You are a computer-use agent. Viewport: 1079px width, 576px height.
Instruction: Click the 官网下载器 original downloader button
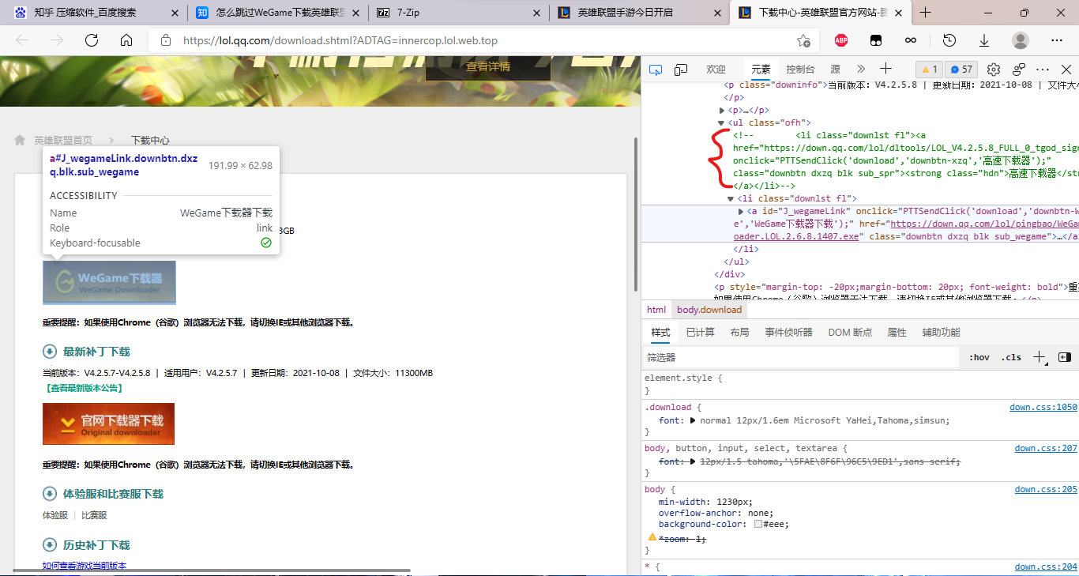tap(109, 424)
